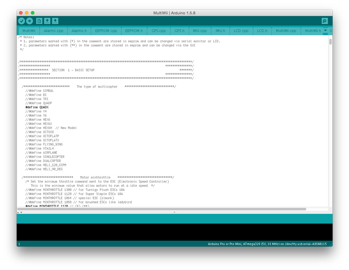The image size is (349, 270).
Task: Click MINTHROTTLE 1120 Super Simple ESCs line
Action: [x=74, y=194]
